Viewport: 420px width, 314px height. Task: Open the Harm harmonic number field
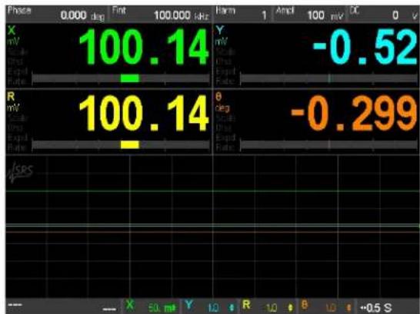point(242,15)
